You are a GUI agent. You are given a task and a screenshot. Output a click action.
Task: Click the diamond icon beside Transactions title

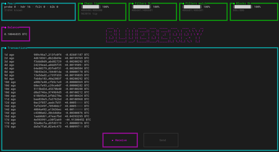[x=5, y=48]
